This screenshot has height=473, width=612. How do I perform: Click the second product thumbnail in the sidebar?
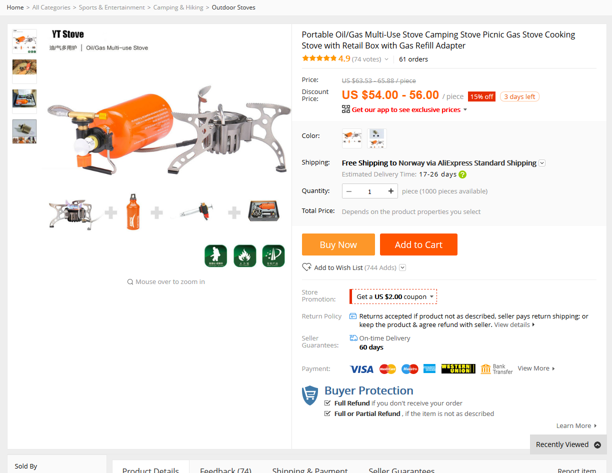[x=24, y=71]
